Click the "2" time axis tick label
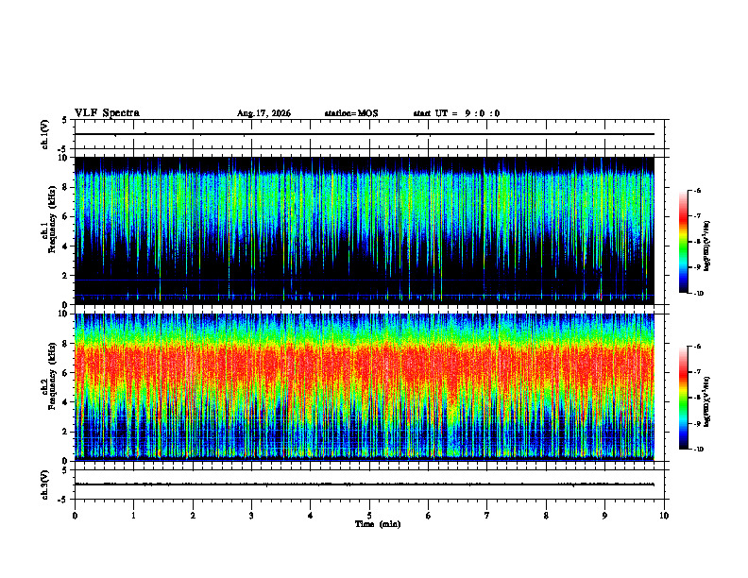Image resolution: width=748 pixels, height=578 pixels. tap(193, 516)
